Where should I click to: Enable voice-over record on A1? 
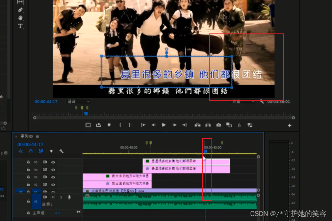(x=69, y=197)
